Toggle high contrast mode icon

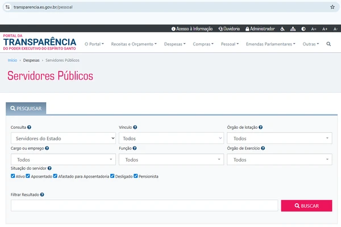[x=303, y=28]
